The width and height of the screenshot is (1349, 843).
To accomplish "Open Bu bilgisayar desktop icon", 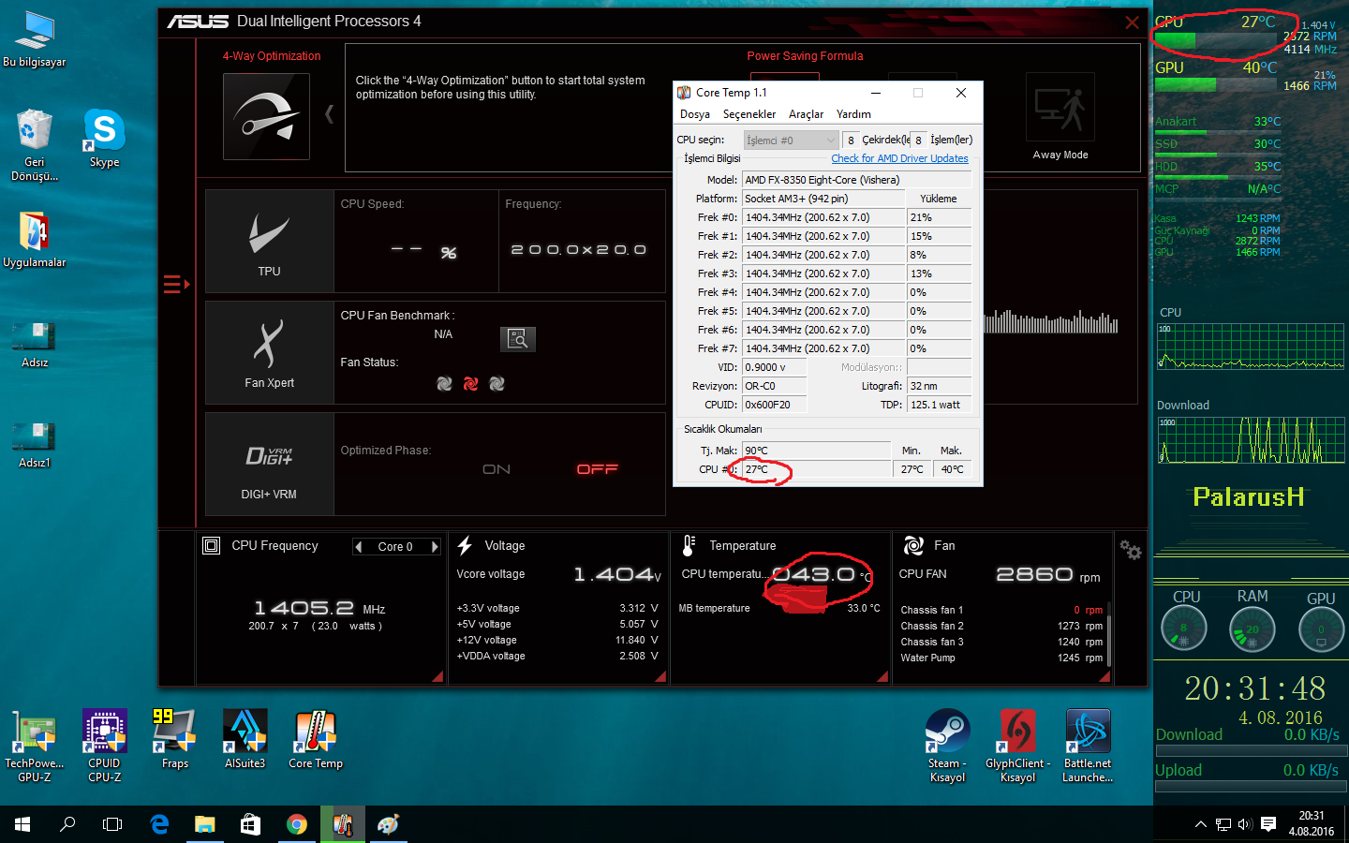I will [x=35, y=38].
